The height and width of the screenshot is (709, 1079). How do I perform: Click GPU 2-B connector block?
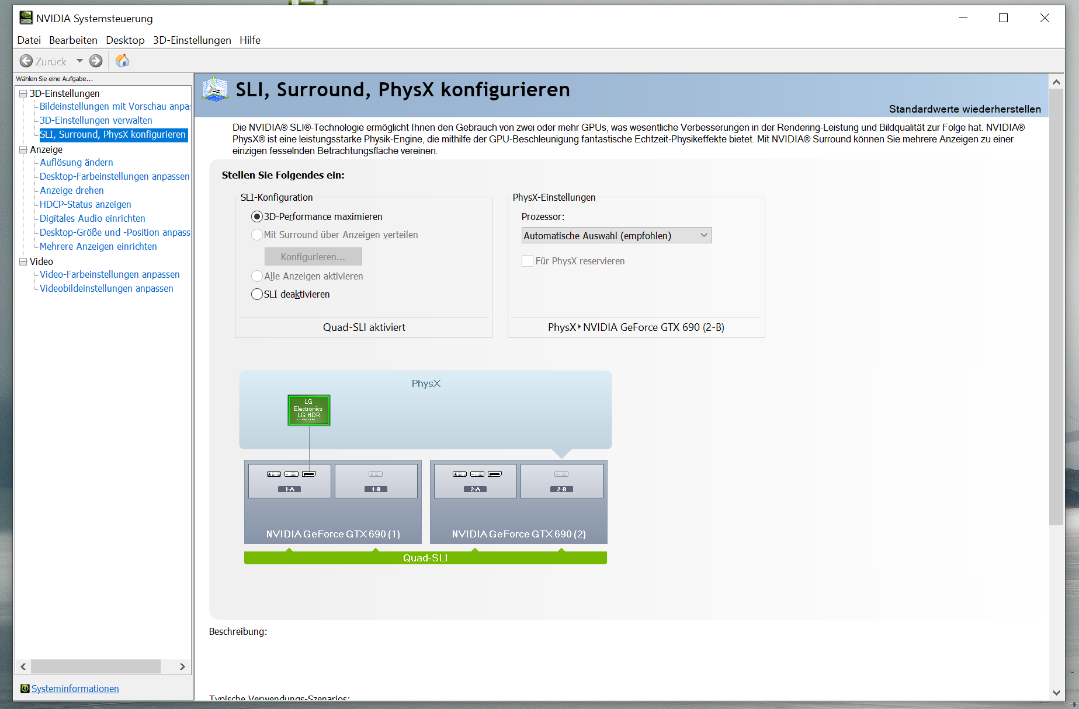[x=561, y=481]
